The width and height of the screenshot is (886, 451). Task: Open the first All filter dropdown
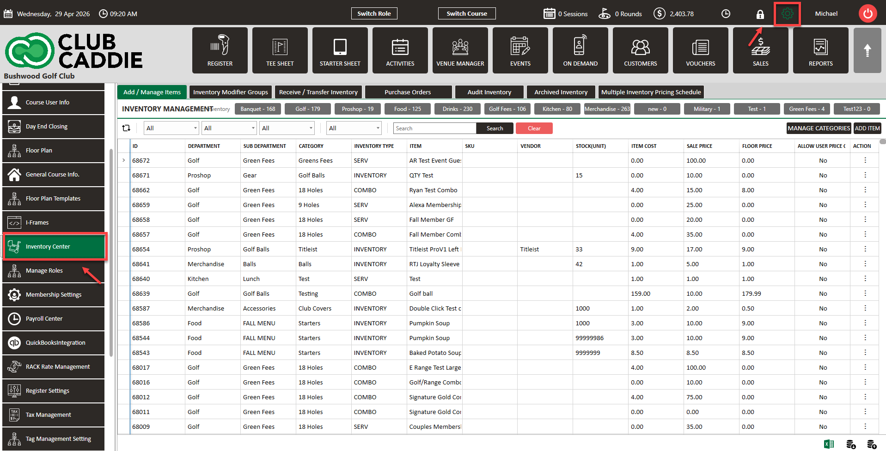[x=171, y=128]
